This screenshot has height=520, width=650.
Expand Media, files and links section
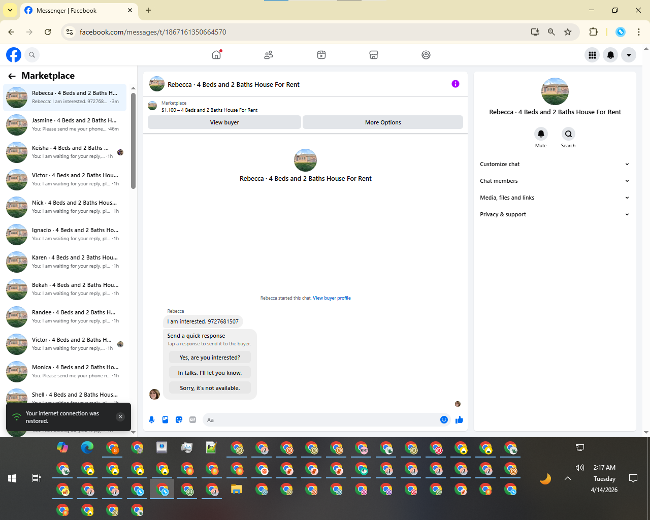click(555, 198)
